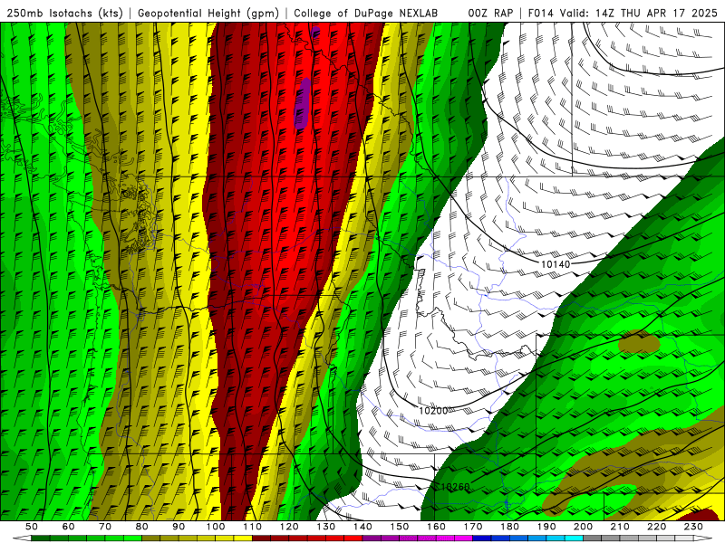Click the '250mb Isotachs (kts)' title text
725x543 pixels.
click(x=65, y=13)
